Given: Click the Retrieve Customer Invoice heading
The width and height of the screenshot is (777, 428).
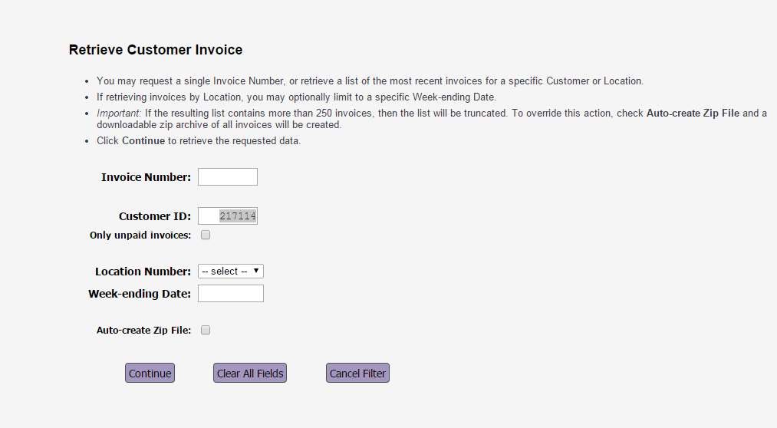Looking at the screenshot, I should [156, 50].
